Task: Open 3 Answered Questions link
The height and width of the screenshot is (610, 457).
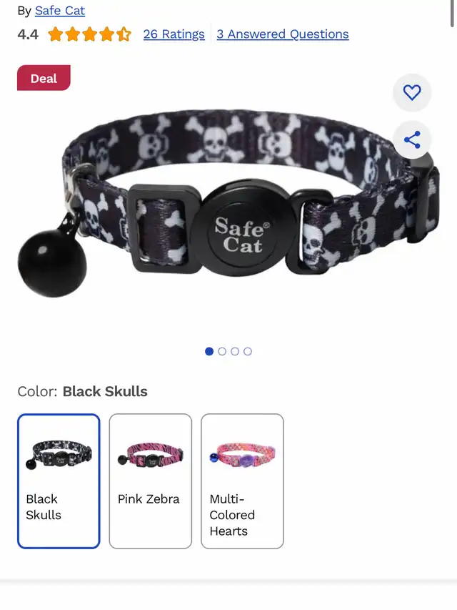Action: [283, 34]
